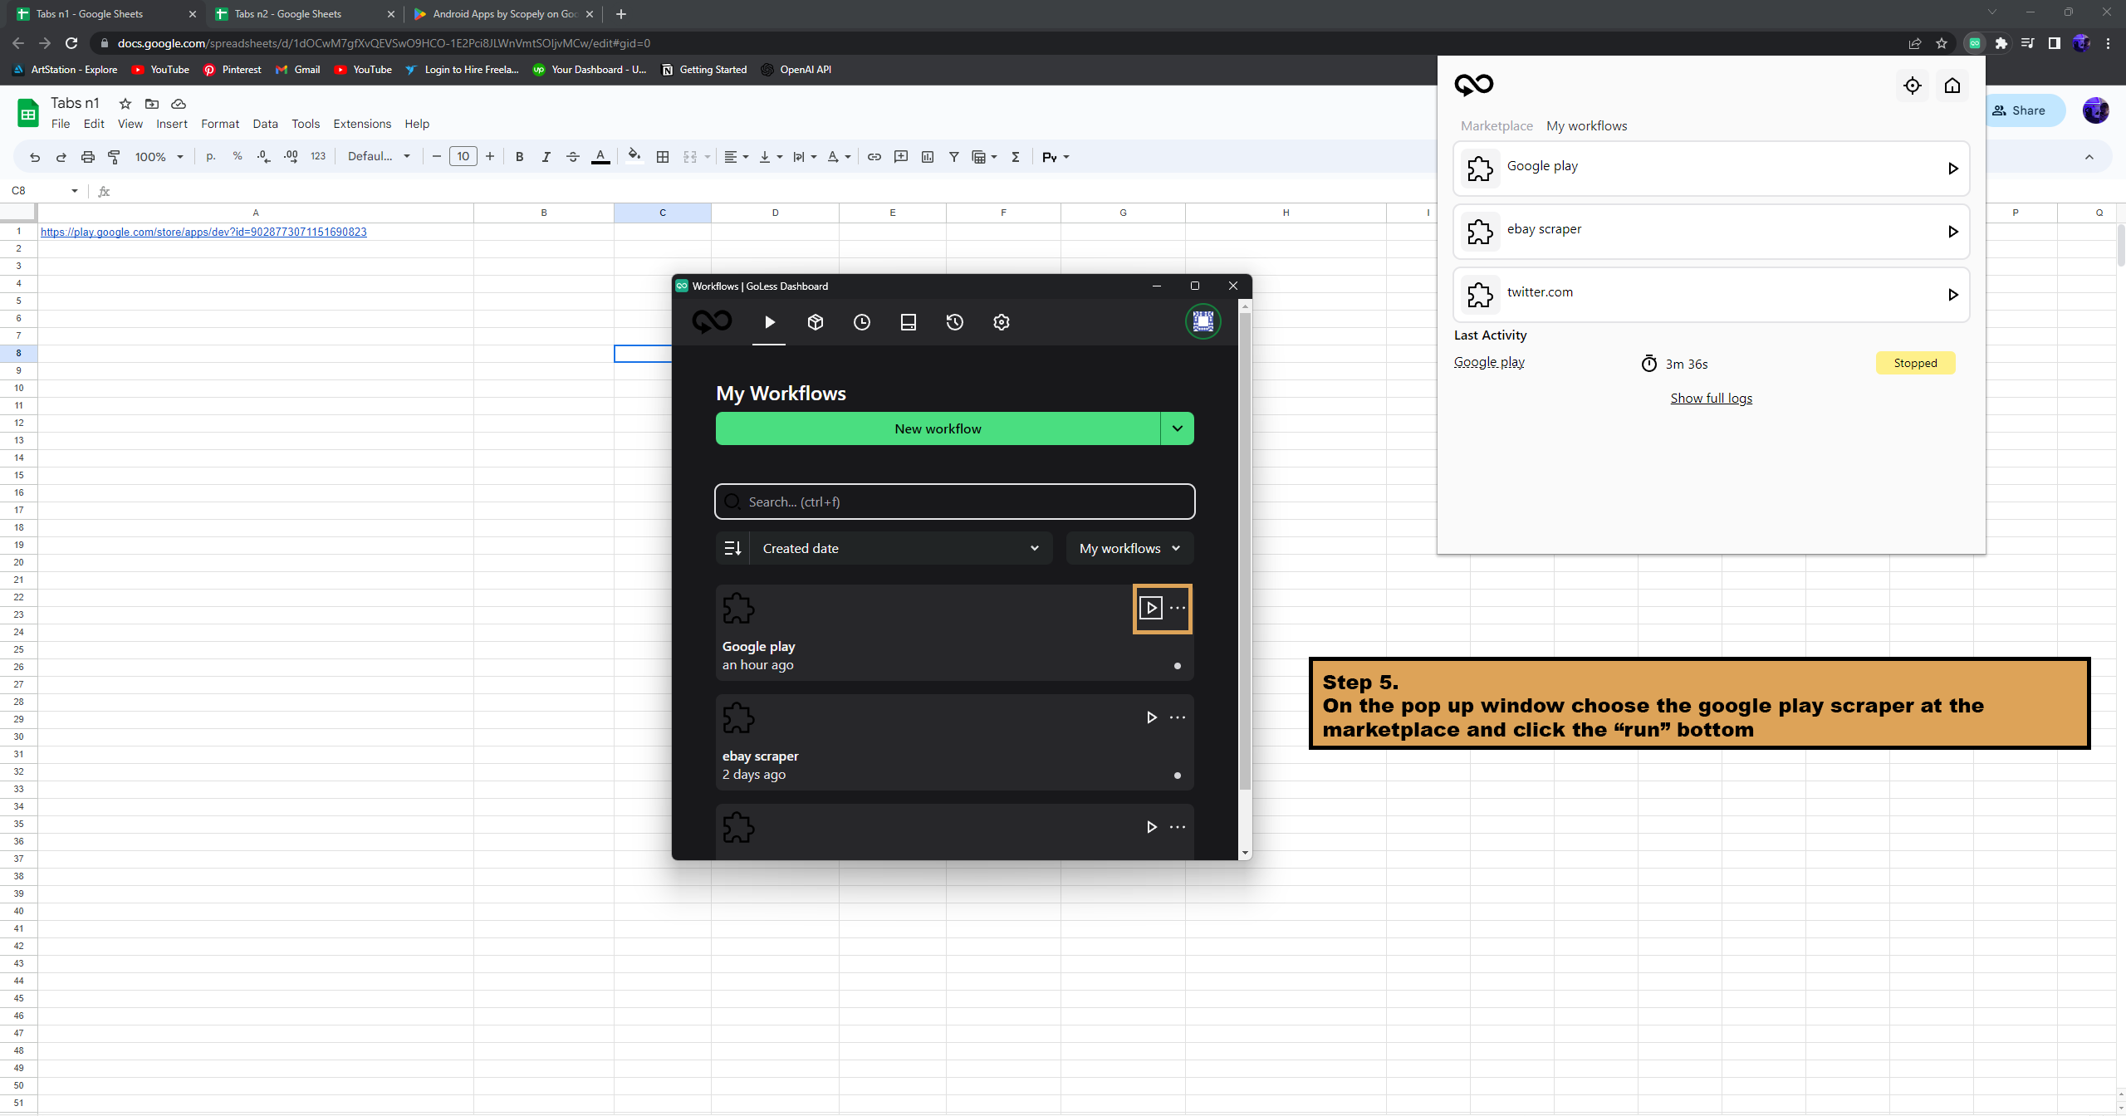2126x1116 pixels.
Task: Toggle bold formatting in Sheets
Action: coord(519,157)
